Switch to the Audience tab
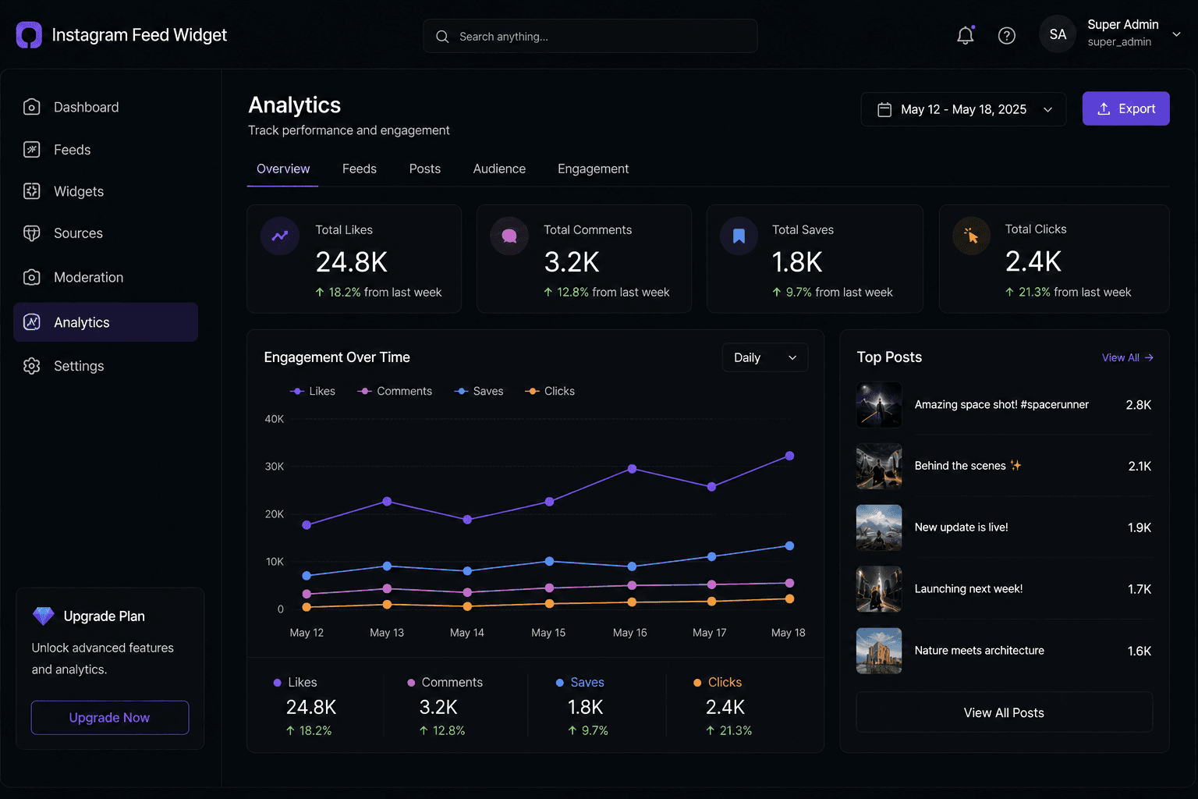The height and width of the screenshot is (799, 1198). 499,169
